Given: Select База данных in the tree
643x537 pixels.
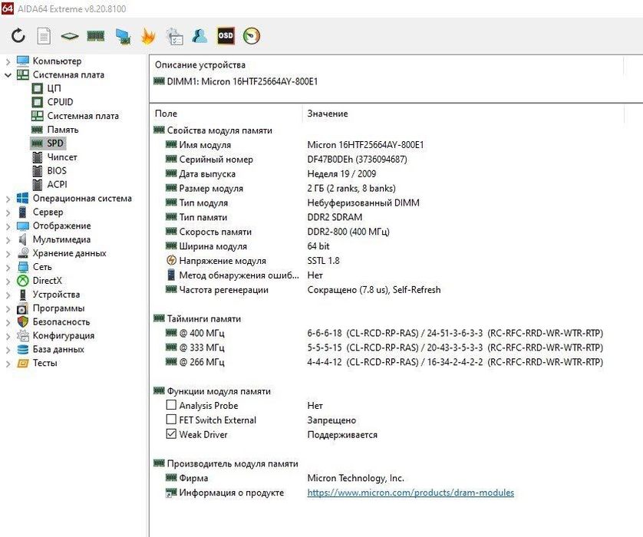Looking at the screenshot, I should [x=58, y=349].
